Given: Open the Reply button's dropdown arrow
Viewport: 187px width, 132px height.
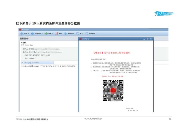Looking at the screenshot, I should (x=28, y=34).
